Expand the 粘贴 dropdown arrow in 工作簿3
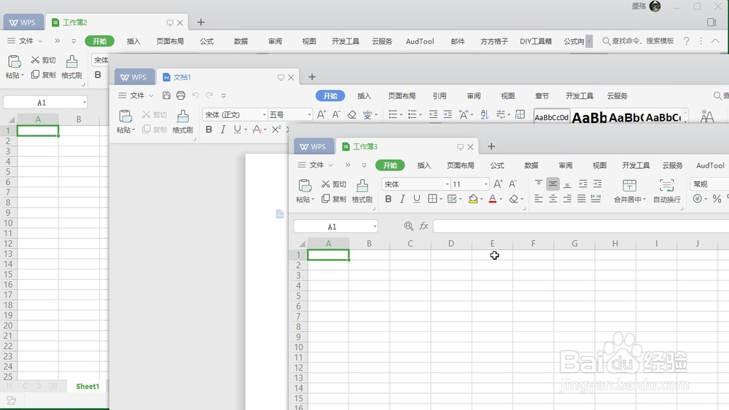This screenshot has height=410, width=729. pyautogui.click(x=313, y=200)
